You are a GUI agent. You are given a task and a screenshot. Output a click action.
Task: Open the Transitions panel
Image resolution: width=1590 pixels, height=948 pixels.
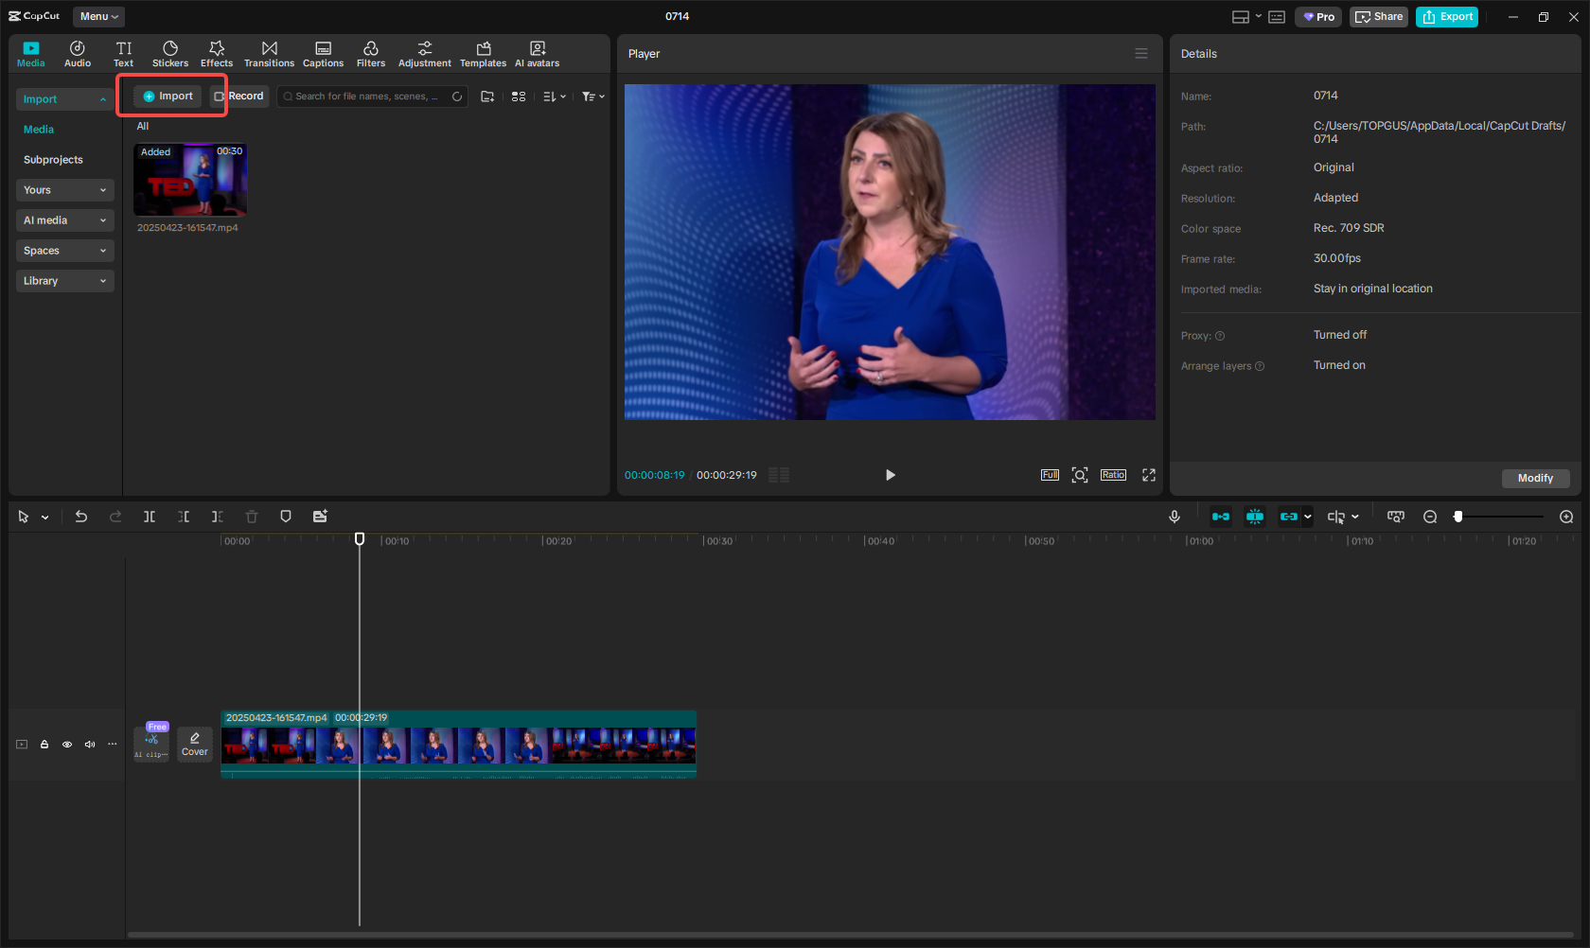pos(269,53)
